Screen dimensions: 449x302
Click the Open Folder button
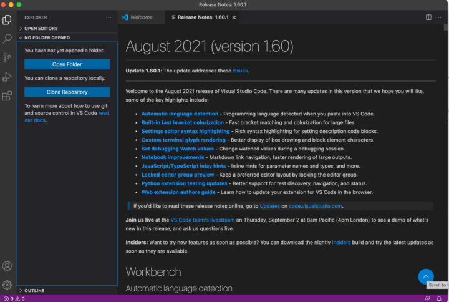tap(67, 64)
